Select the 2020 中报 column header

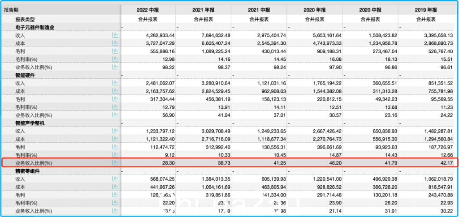click(370, 10)
